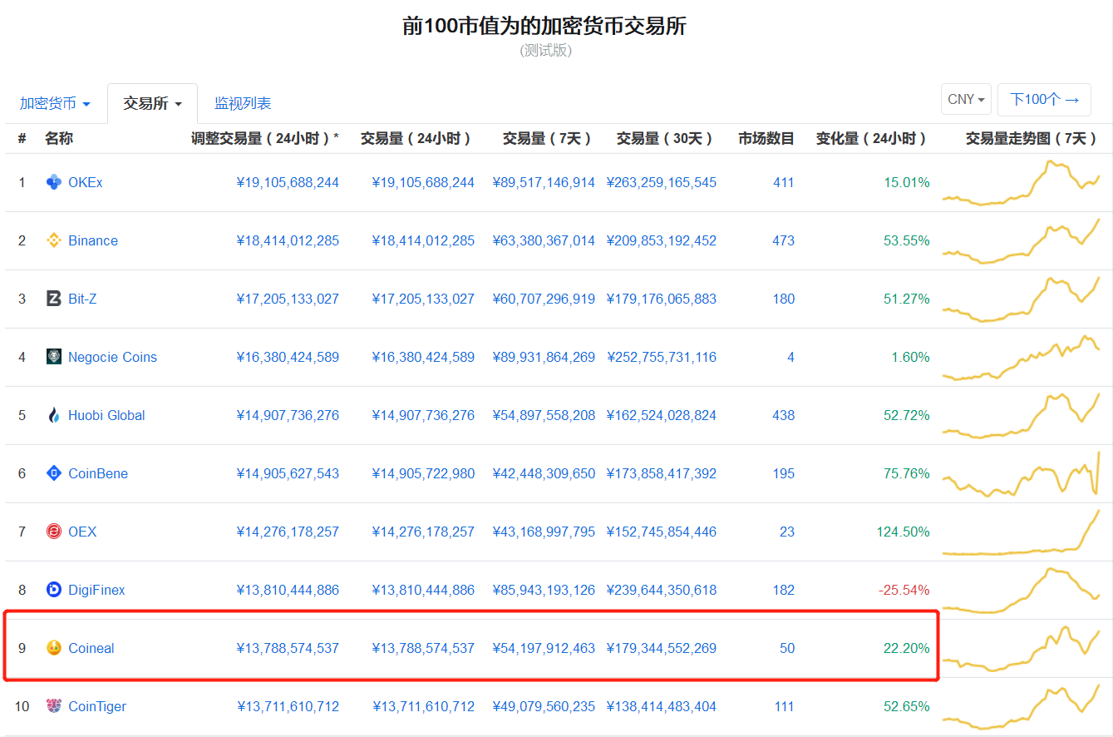This screenshot has width=1113, height=737.
Task: Sort by 名称 column header
Action: (59, 139)
